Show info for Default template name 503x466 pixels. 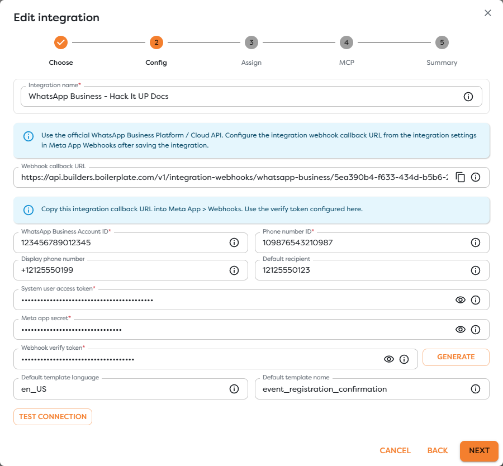476,389
